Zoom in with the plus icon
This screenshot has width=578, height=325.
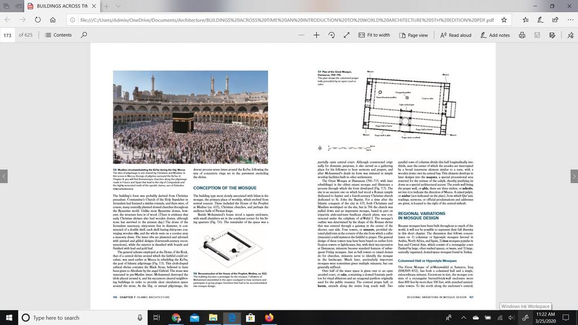316,35
